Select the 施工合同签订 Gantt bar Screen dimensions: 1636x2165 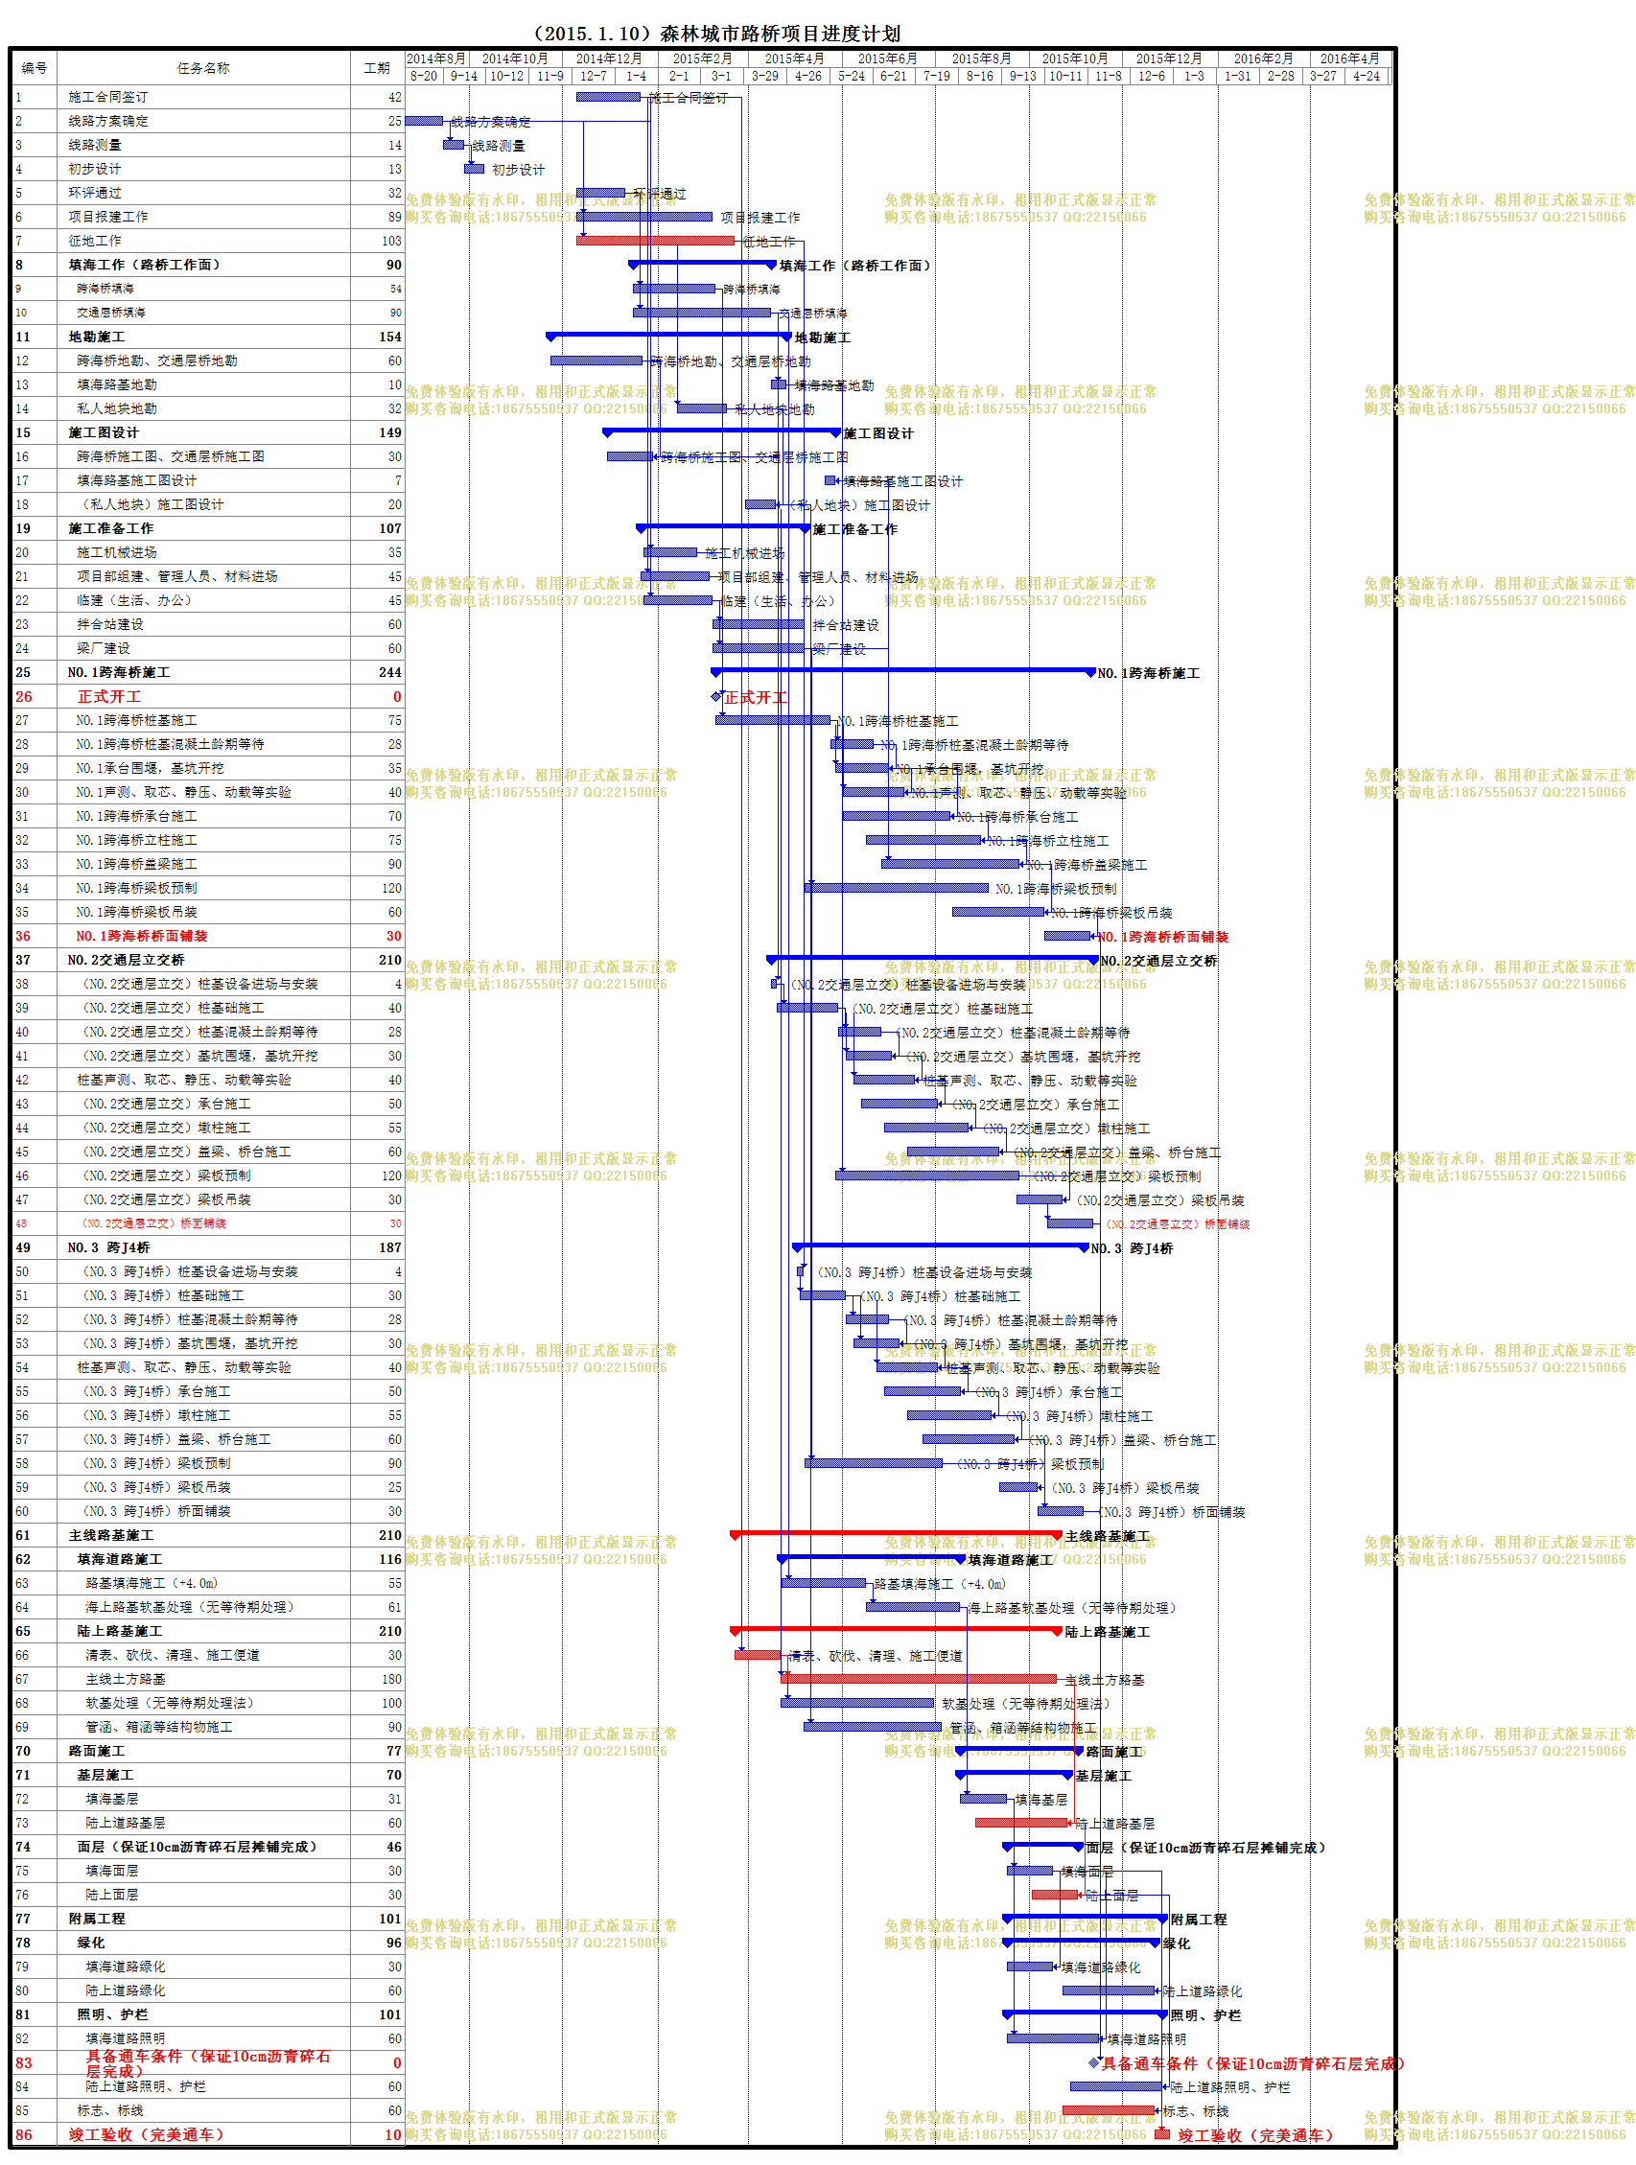coord(608,97)
